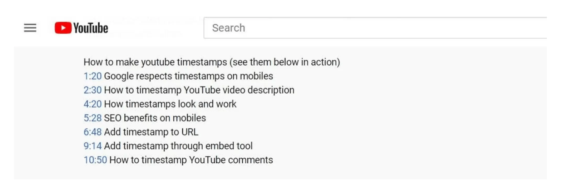
Task: Click 'Google respects timestamps on mobiles' text
Action: pos(188,76)
